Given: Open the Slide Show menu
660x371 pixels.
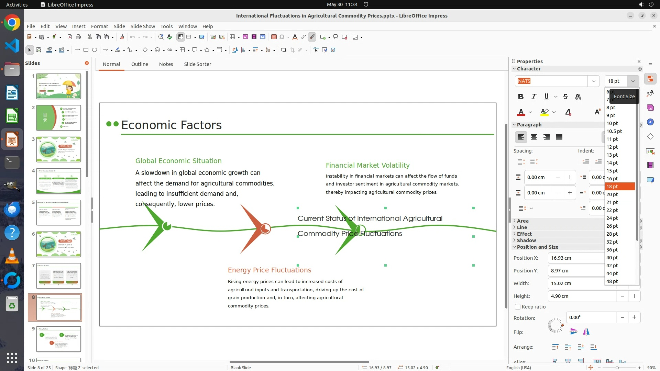Looking at the screenshot, I should [x=143, y=26].
